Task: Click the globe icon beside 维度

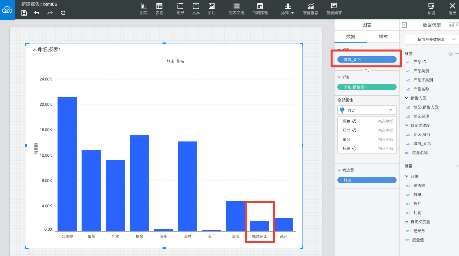Action: click(x=451, y=54)
